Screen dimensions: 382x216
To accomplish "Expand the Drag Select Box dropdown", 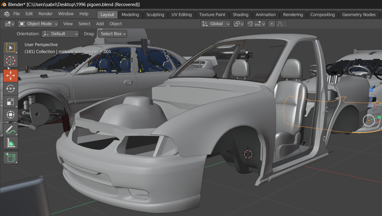I will (112, 34).
